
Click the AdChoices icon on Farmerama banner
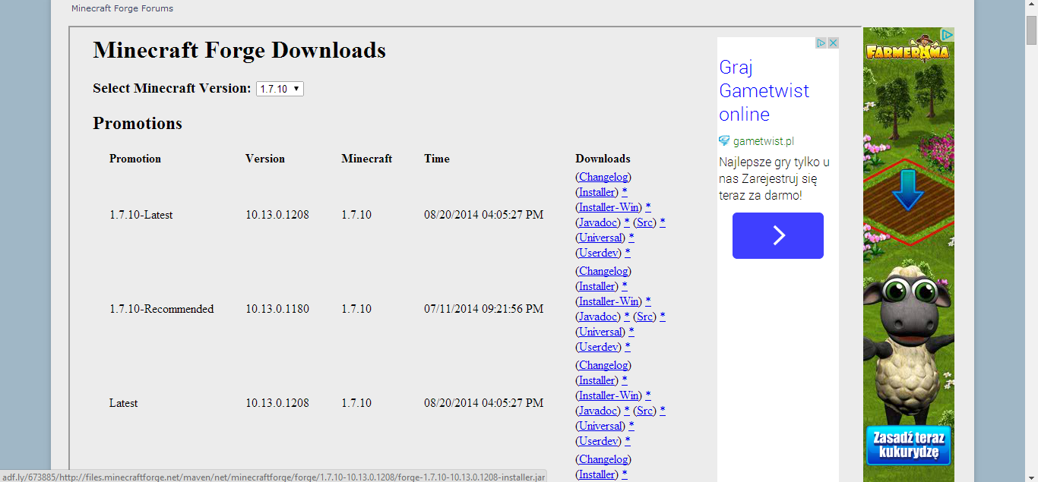[x=947, y=34]
